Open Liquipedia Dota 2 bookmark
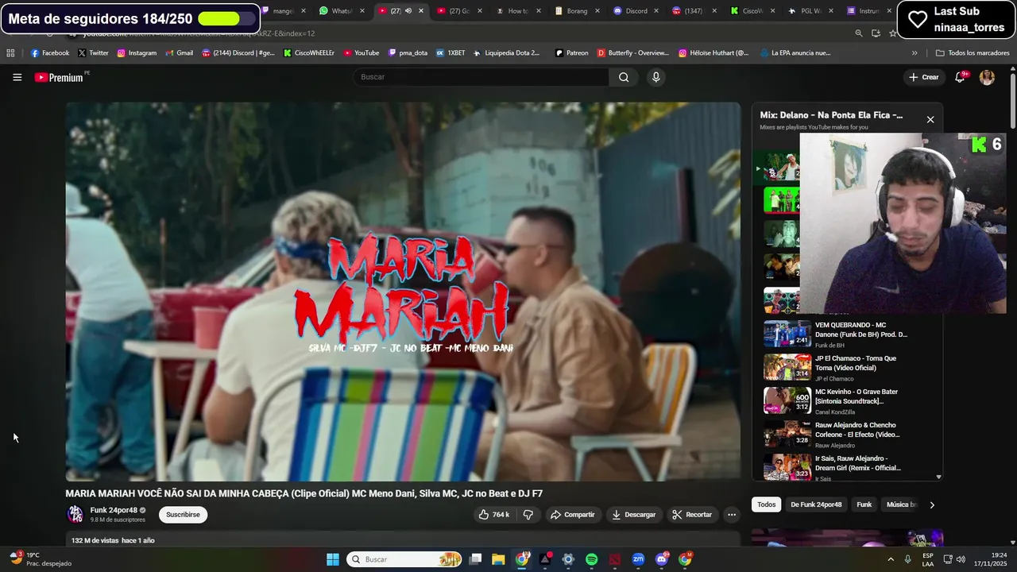 506,53
